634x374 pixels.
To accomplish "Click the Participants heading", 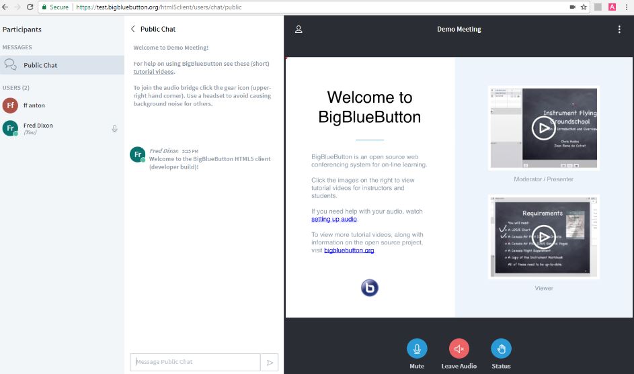I will 22,30.
